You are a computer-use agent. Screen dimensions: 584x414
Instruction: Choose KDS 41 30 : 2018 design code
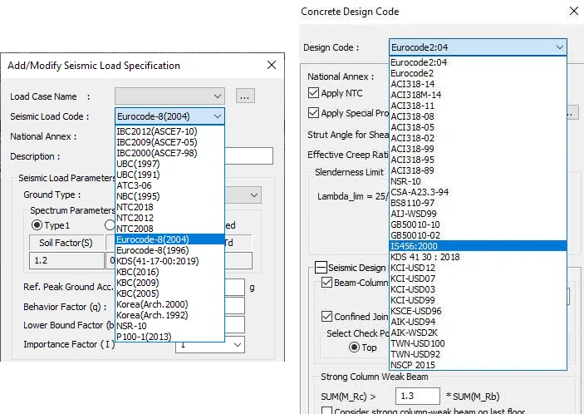click(478, 257)
